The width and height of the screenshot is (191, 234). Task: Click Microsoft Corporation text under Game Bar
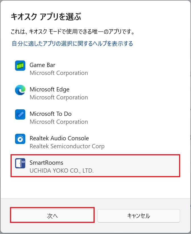point(59,73)
